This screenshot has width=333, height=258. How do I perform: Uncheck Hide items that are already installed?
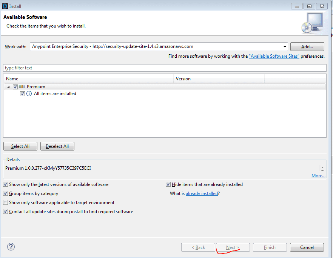pyautogui.click(x=168, y=184)
